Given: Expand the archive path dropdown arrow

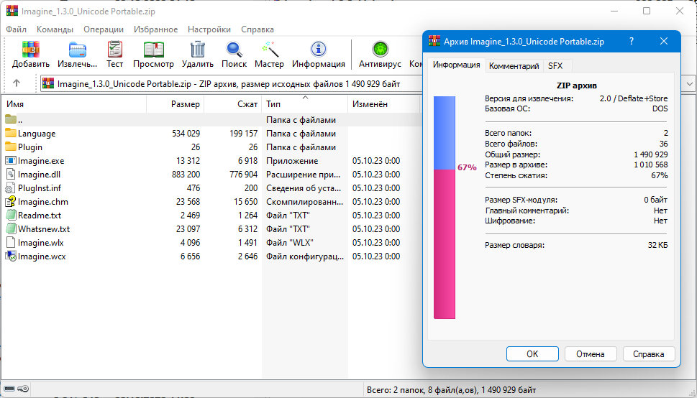Looking at the screenshot, I should (690, 83).
